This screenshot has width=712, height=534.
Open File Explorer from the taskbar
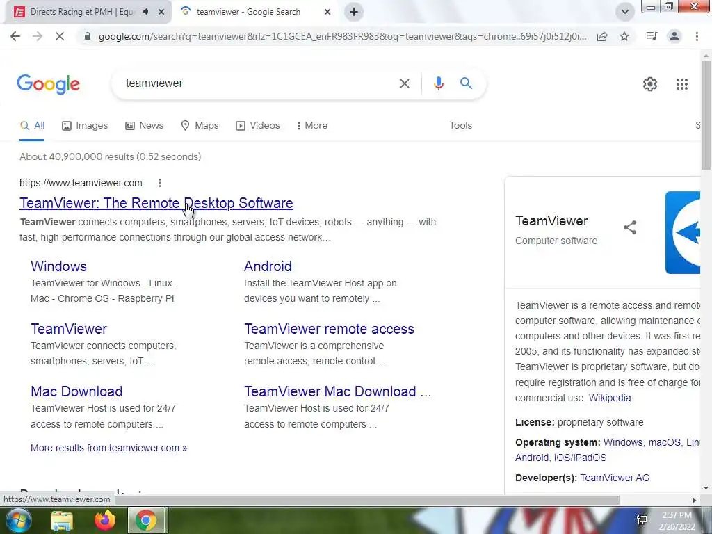tap(62, 521)
